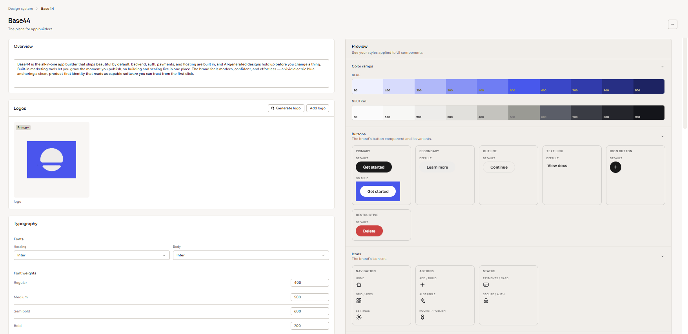The image size is (688, 334).
Task: Select the Blue 300 swatch
Action: coord(461,86)
